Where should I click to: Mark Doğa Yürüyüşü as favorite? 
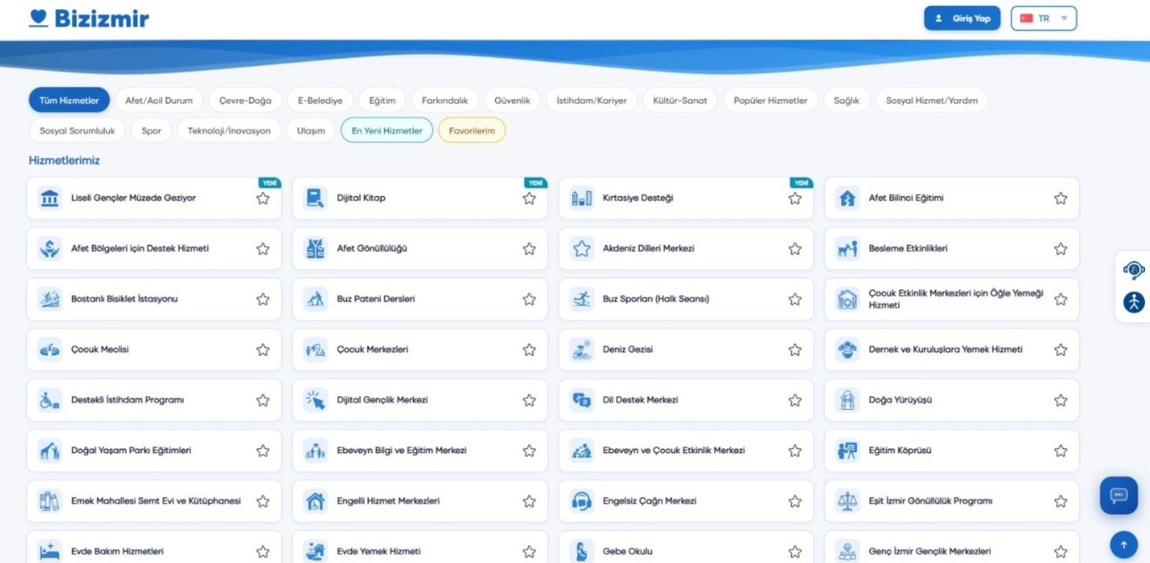(x=1061, y=400)
